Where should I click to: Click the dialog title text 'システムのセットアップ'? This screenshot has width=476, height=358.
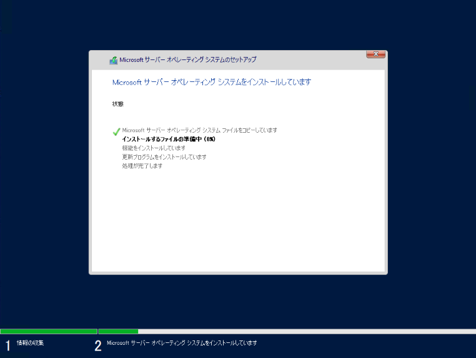click(231, 59)
